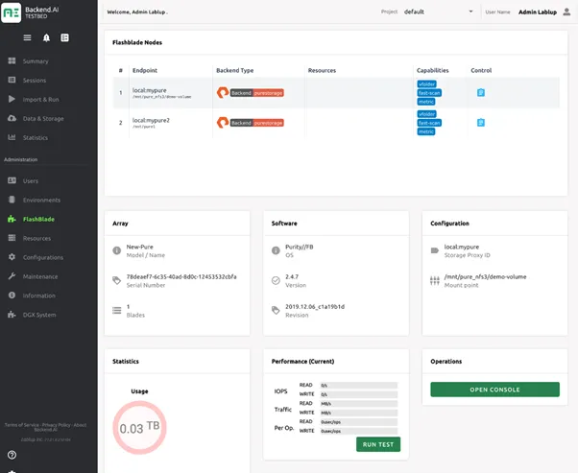Image resolution: width=578 pixels, height=473 pixels.
Task: Click the Import & Run play icon
Action: pyautogui.click(x=12, y=99)
